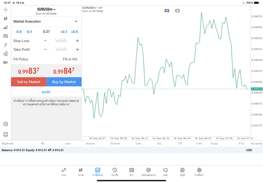Open the objects shapes icon
This screenshot has width=263, height=183.
pos(5,54)
